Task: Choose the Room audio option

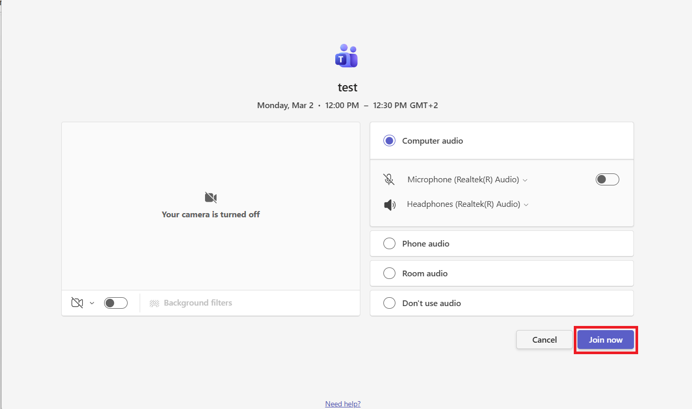Action: point(502,273)
